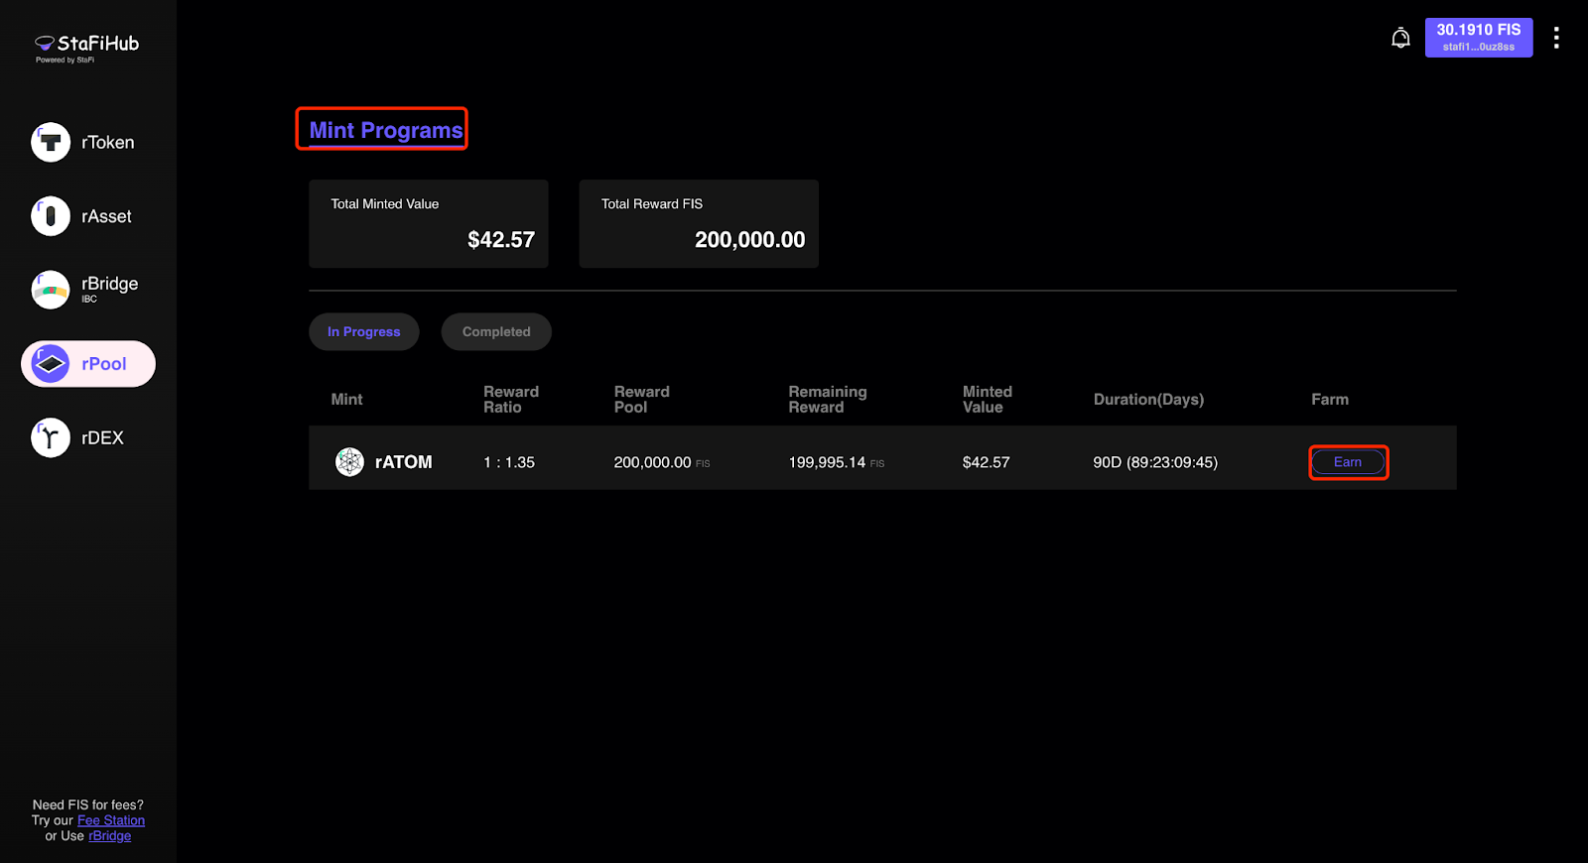The width and height of the screenshot is (1588, 863).
Task: Click the Duration(Days) column header
Action: 1148,399
